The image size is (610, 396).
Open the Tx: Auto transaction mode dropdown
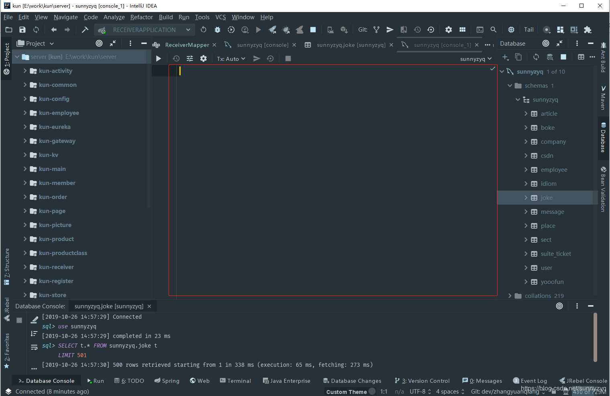click(231, 58)
